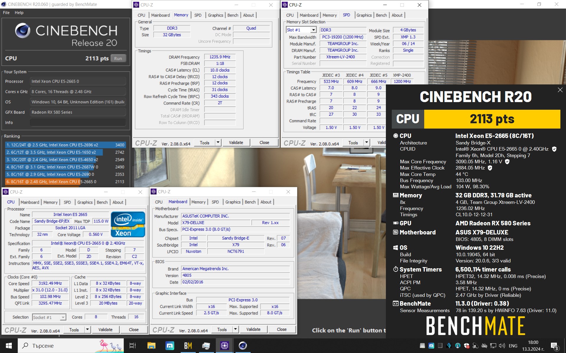Open the Tools dropdown arrow in the Memory window
566x353 pixels.
218,142
